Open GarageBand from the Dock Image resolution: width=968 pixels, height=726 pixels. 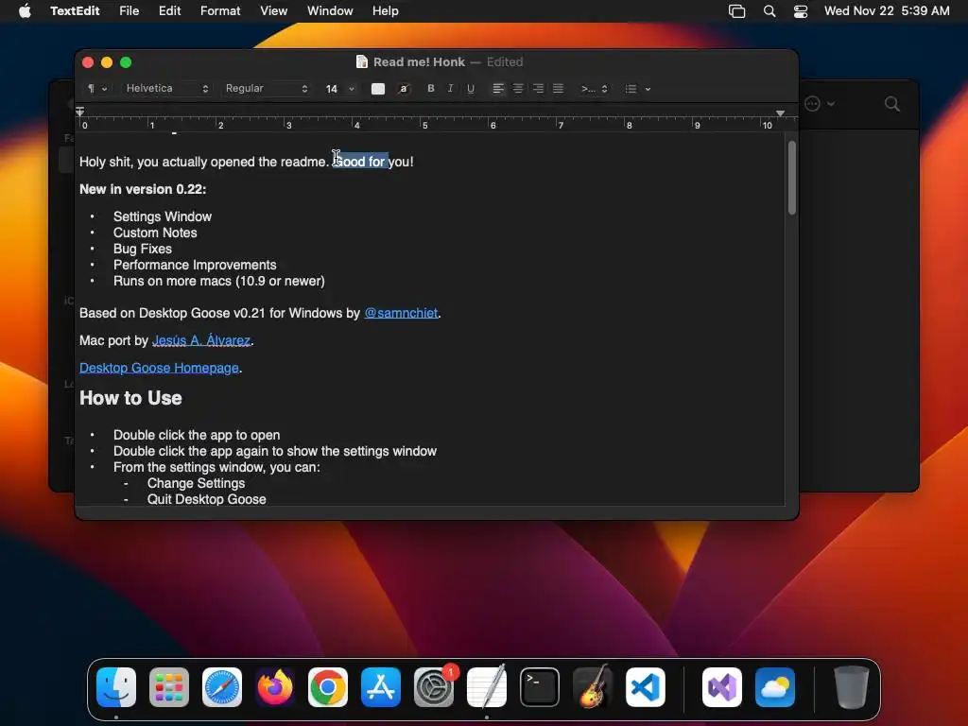pyautogui.click(x=593, y=687)
